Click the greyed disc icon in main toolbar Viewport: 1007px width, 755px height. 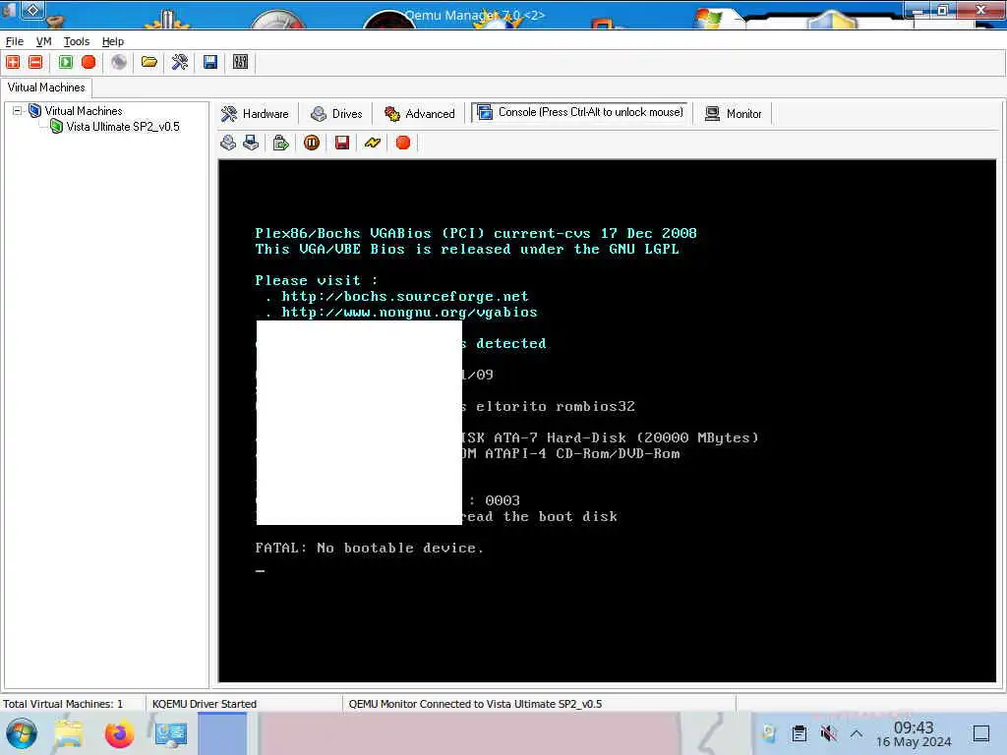[x=119, y=62]
